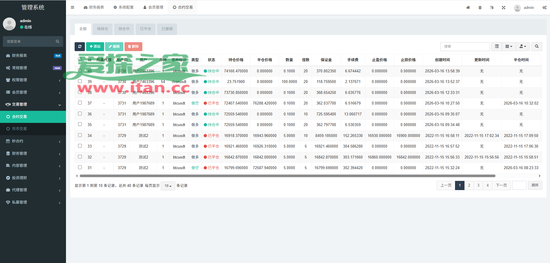Select the checkbox for row id 34
550x263 pixels.
point(80,135)
